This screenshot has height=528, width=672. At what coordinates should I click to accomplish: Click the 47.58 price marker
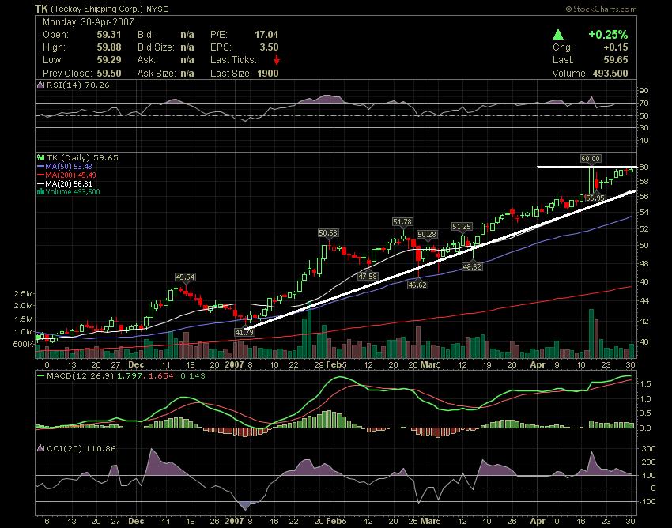pyautogui.click(x=368, y=277)
